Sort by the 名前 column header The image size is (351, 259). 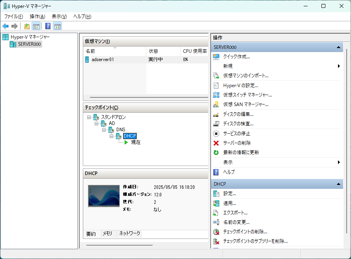[x=115, y=51]
